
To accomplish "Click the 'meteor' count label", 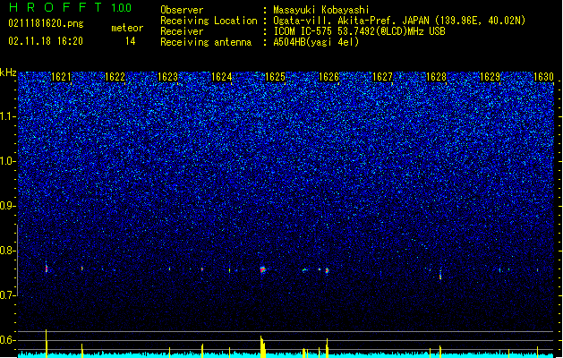I will (x=127, y=28).
